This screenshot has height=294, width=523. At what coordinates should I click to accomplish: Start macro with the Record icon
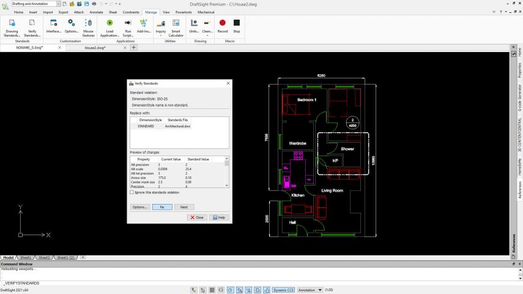coord(223,23)
